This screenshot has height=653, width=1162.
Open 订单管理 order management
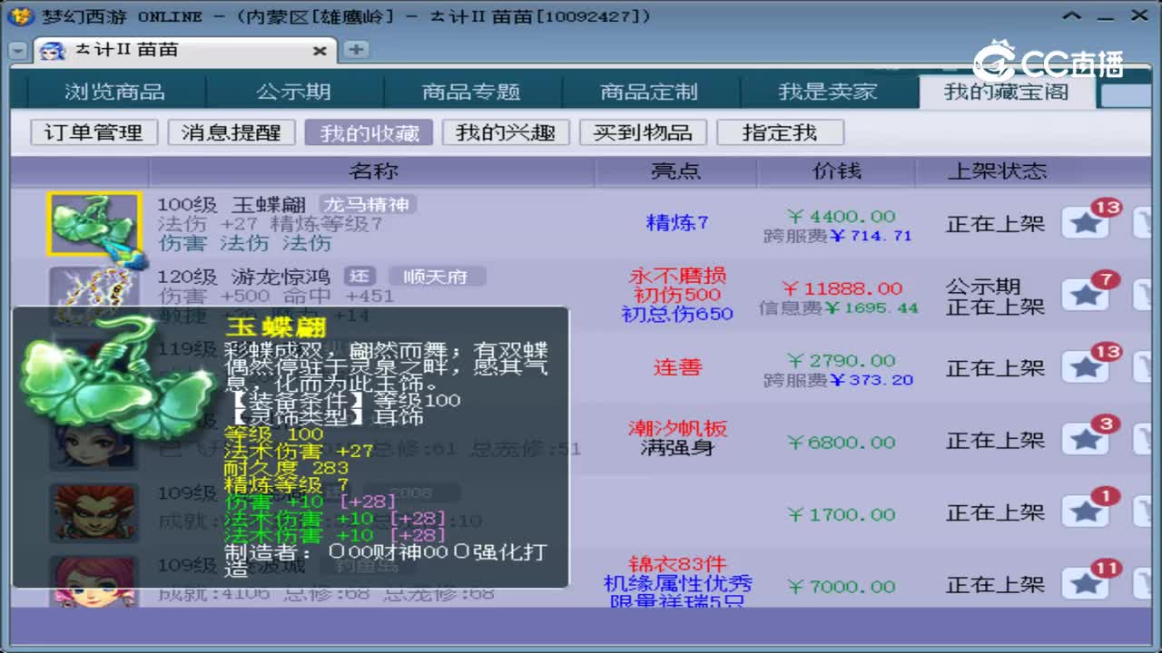pyautogui.click(x=92, y=132)
